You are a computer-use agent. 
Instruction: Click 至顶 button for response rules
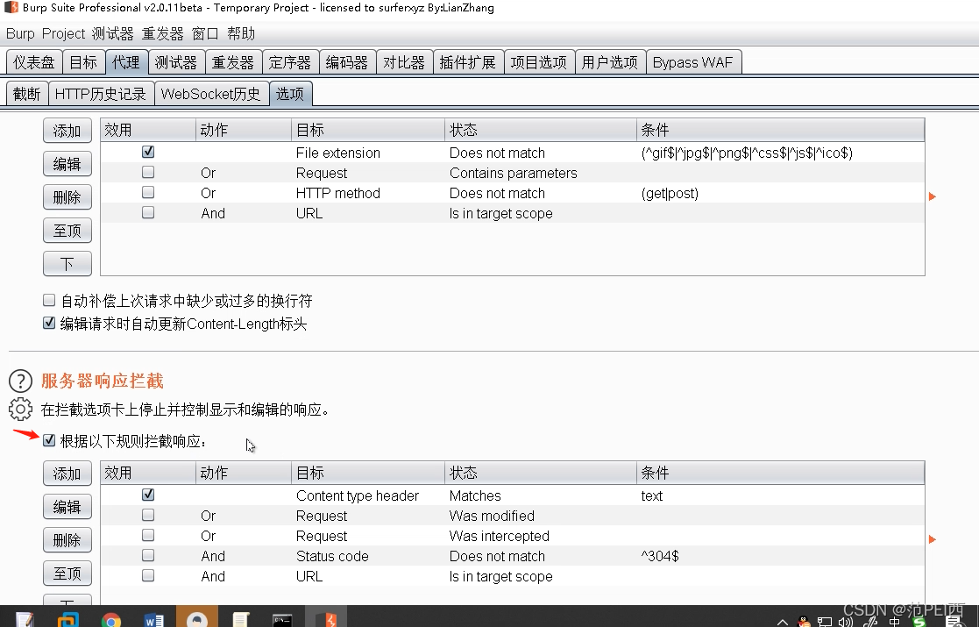[67, 574]
